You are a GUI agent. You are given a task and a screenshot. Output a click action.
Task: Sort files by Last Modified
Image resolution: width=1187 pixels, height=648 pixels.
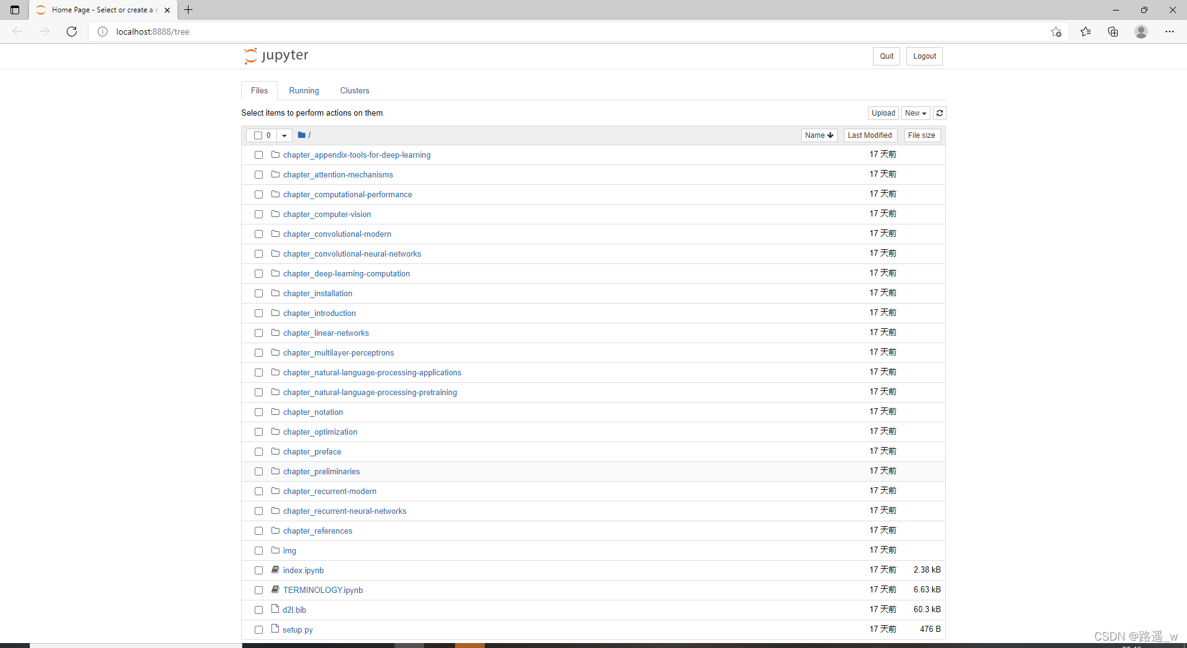[870, 135]
